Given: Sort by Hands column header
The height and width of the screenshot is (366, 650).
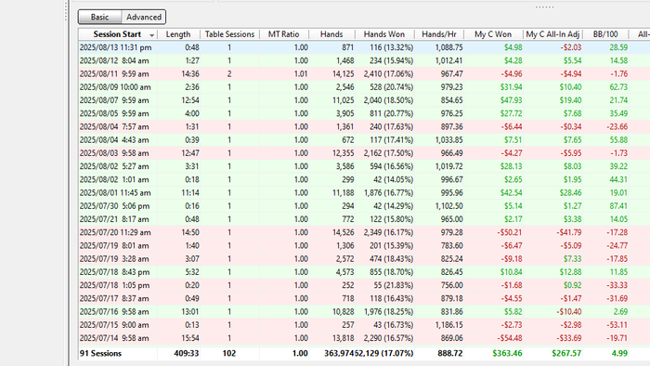Looking at the screenshot, I should 331,34.
